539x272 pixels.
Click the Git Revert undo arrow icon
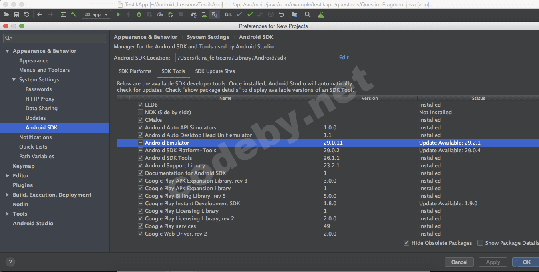coord(281,14)
